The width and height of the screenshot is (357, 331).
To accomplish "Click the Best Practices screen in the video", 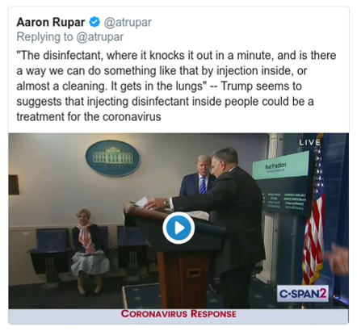I will point(282,183).
